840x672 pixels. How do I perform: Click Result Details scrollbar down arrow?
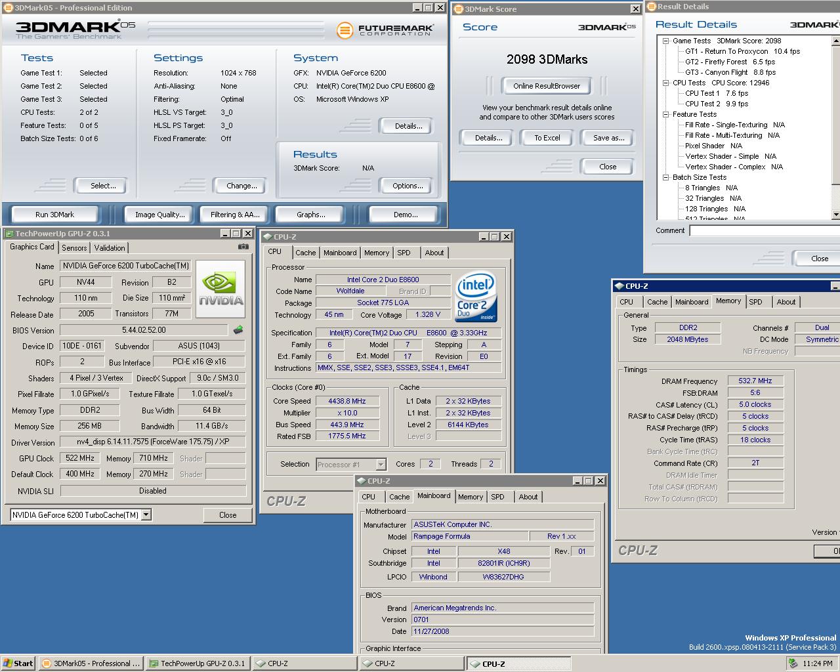[835, 215]
